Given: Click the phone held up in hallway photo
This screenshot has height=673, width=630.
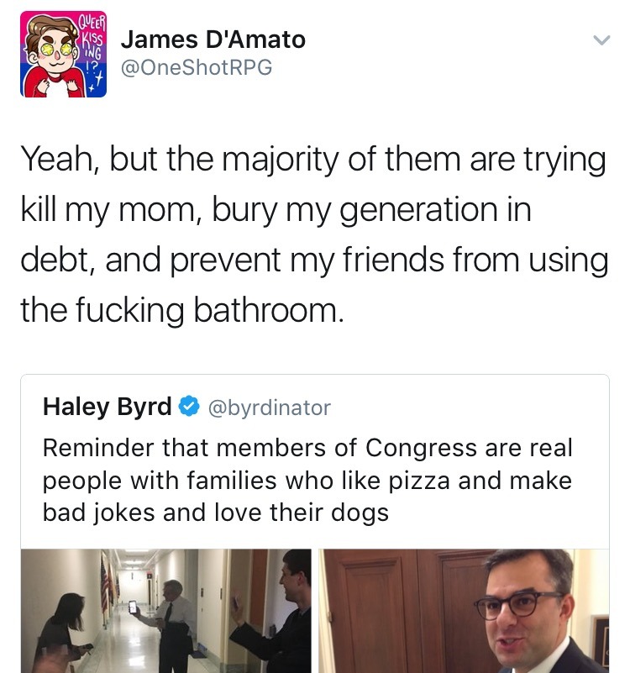Looking at the screenshot, I should point(133,607).
